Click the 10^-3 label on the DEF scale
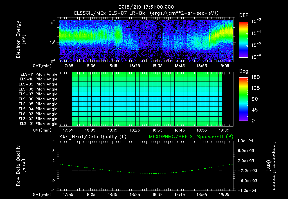This screenshot has height=199, width=288. (256, 21)
